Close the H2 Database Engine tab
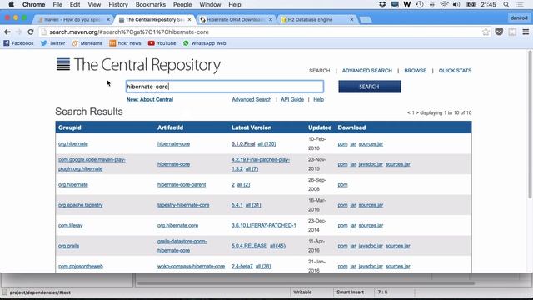The image size is (533, 300). coord(351,20)
